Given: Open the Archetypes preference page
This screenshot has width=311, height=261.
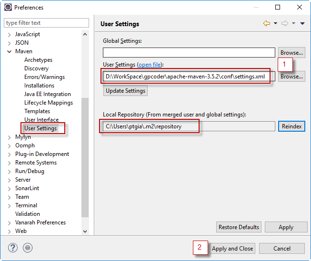Looking at the screenshot, I should [38, 60].
